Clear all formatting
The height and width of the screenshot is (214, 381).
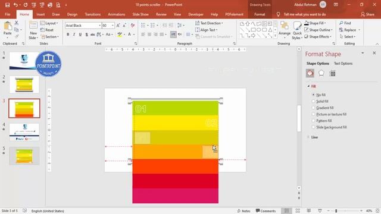133,25
